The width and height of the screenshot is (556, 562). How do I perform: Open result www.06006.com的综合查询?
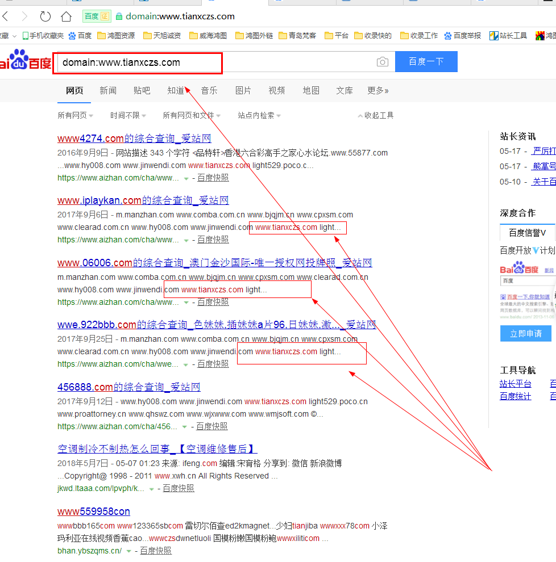click(x=215, y=263)
